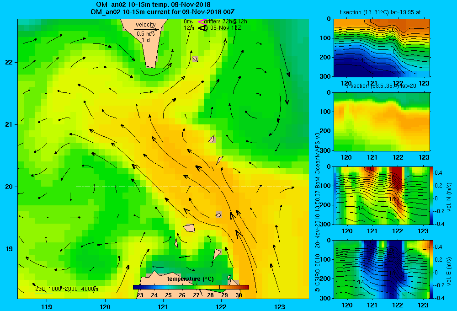
Task: Click temperature colorbar tick label 23
Action: pyautogui.click(x=140, y=295)
